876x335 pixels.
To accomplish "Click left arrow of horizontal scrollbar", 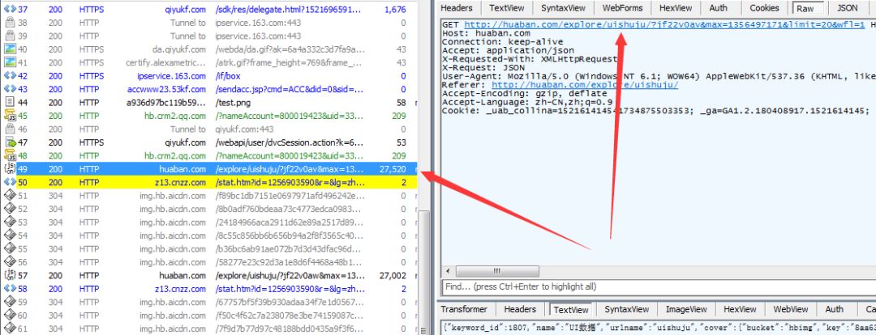I will (448, 271).
